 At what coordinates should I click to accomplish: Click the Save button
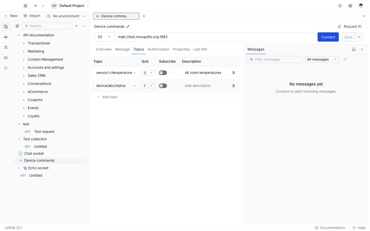(x=348, y=37)
